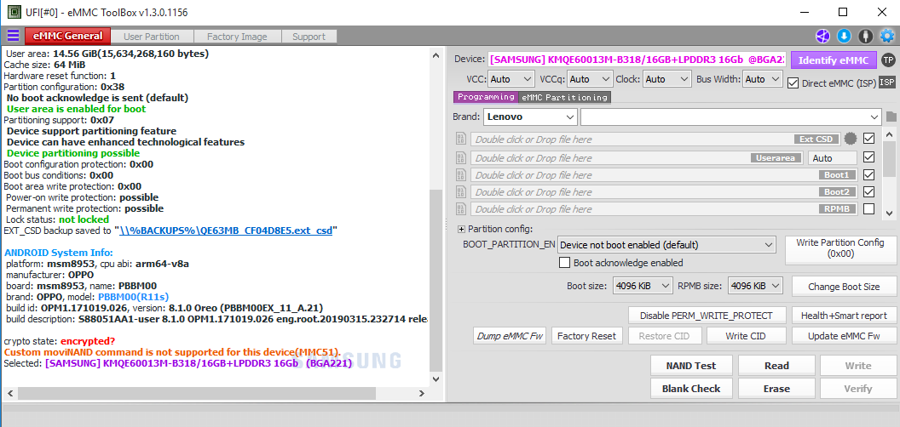
Task: Check the Boot acknowledge enabled box
Action: point(565,263)
